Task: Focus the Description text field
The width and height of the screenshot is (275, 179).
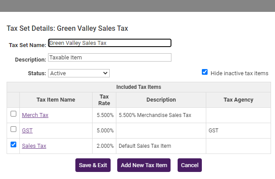Action: tap(109, 58)
